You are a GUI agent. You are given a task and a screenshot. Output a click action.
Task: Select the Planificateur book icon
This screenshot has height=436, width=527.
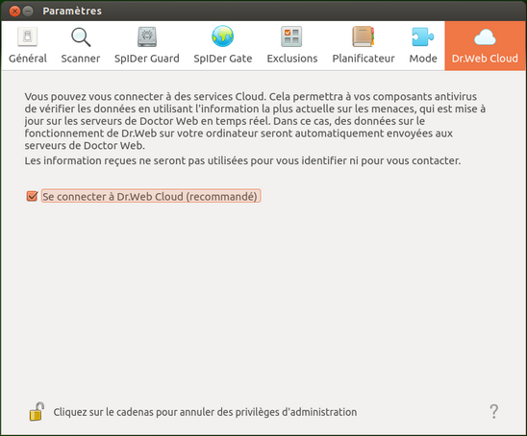364,36
